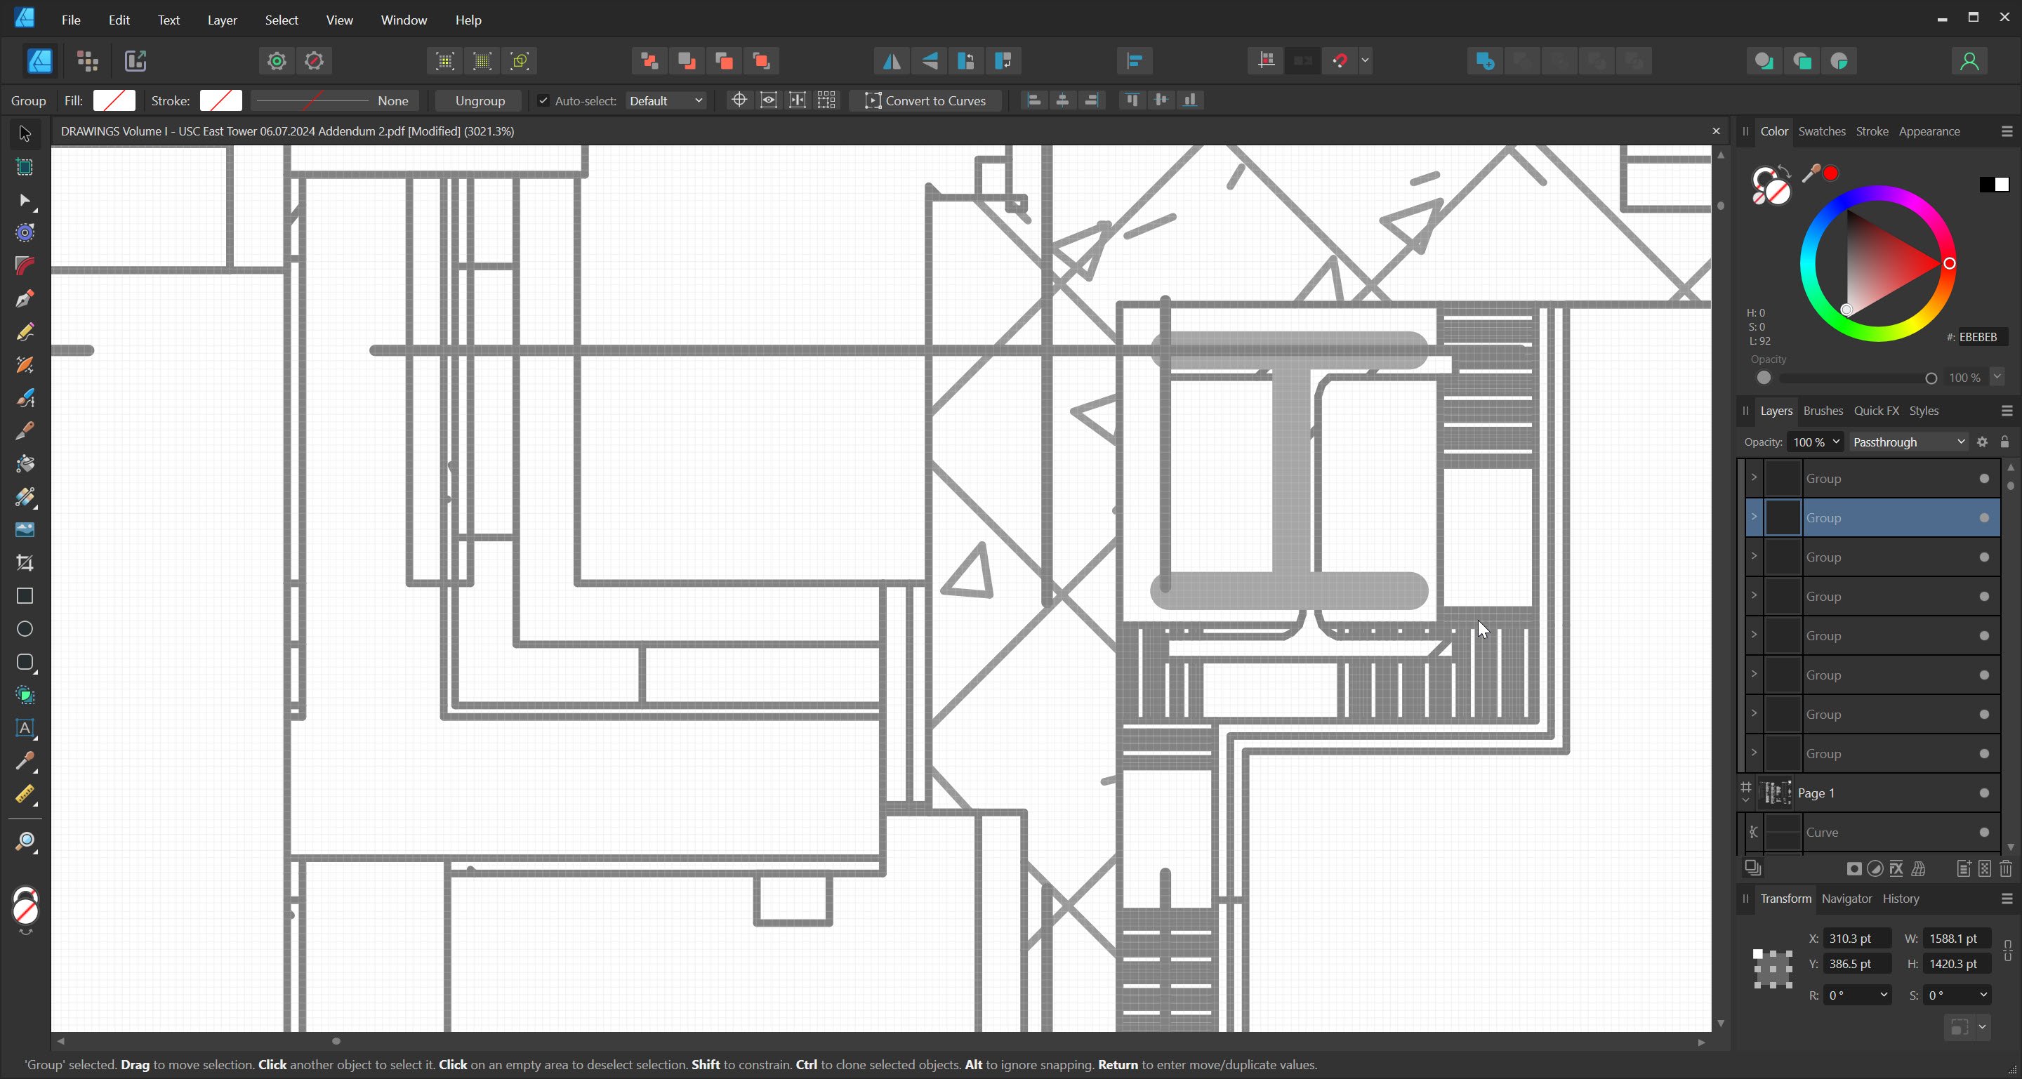
Task: Click the Move to Front arrange icon
Action: coord(761,61)
